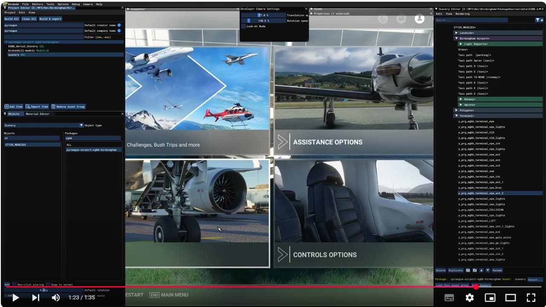The height and width of the screenshot is (307, 546).
Task: Open the Editors menu
Action: [x=38, y=4]
